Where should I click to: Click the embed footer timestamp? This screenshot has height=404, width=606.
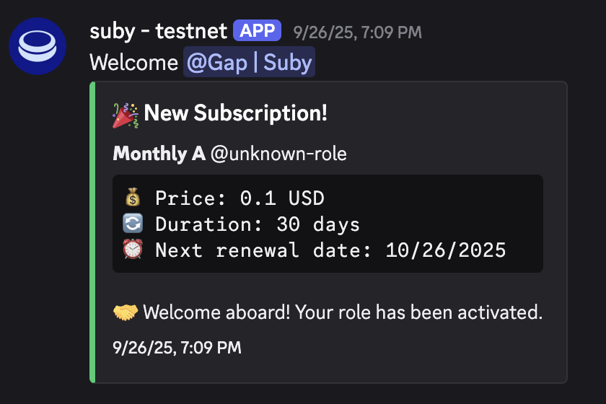point(177,348)
